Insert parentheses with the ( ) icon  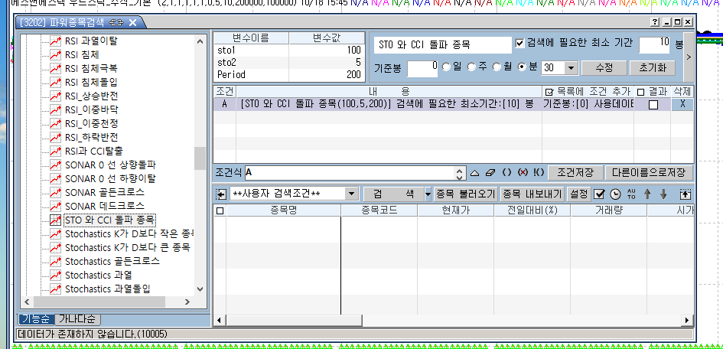click(x=506, y=173)
